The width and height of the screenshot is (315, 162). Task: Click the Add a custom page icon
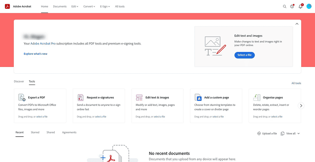(x=198, y=97)
